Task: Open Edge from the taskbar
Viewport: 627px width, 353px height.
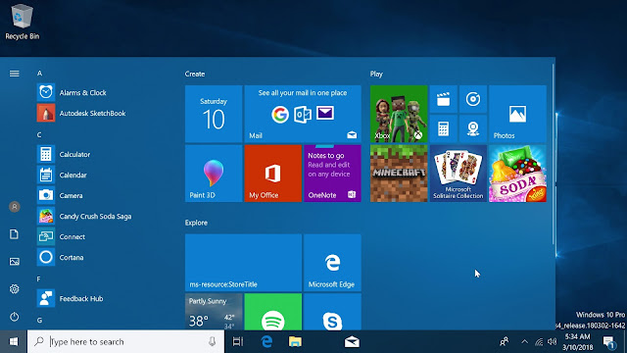Action: [266, 342]
